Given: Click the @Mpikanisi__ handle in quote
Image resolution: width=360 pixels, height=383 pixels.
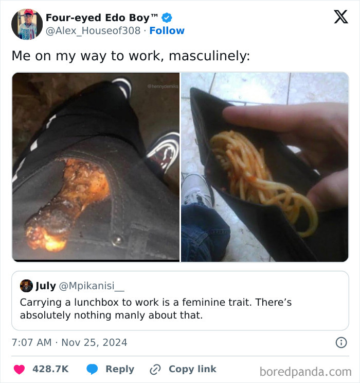Looking at the screenshot, I should point(92,286).
